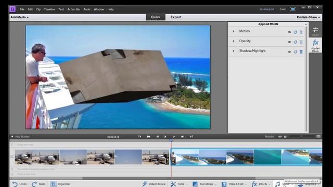Adjust the timeline zoom slider
Image resolution: width=333 pixels, height=187 pixels.
(302, 137)
